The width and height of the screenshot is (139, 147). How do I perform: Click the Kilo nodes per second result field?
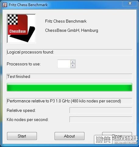click(101, 119)
